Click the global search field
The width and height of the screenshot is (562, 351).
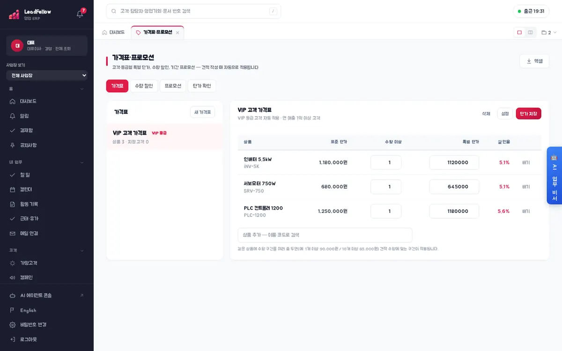coord(193,11)
